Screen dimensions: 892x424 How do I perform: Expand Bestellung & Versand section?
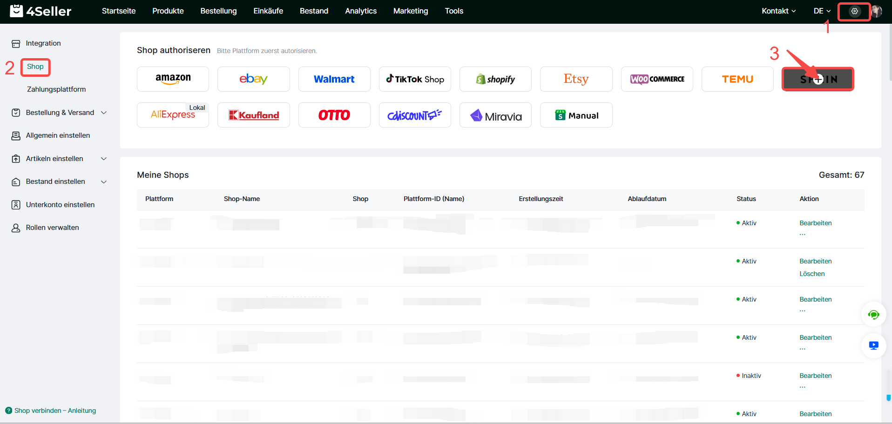pyautogui.click(x=60, y=113)
